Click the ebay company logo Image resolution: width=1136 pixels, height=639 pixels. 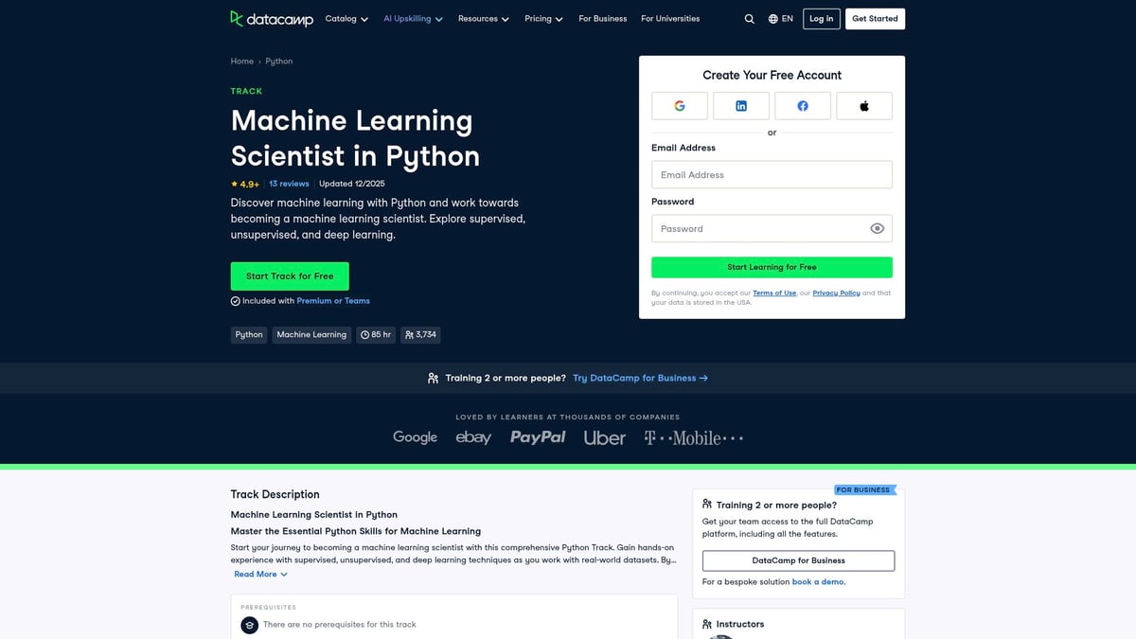(x=473, y=437)
